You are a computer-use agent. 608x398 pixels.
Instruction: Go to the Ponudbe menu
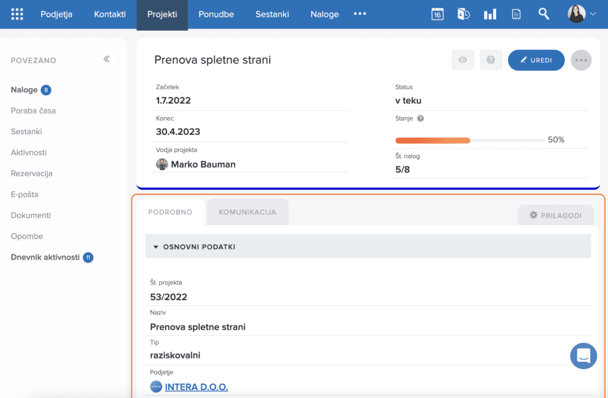point(216,14)
